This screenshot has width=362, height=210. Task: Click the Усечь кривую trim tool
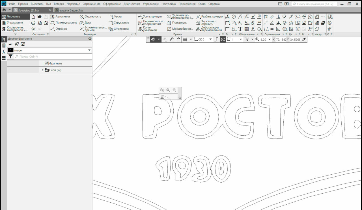(150, 16)
